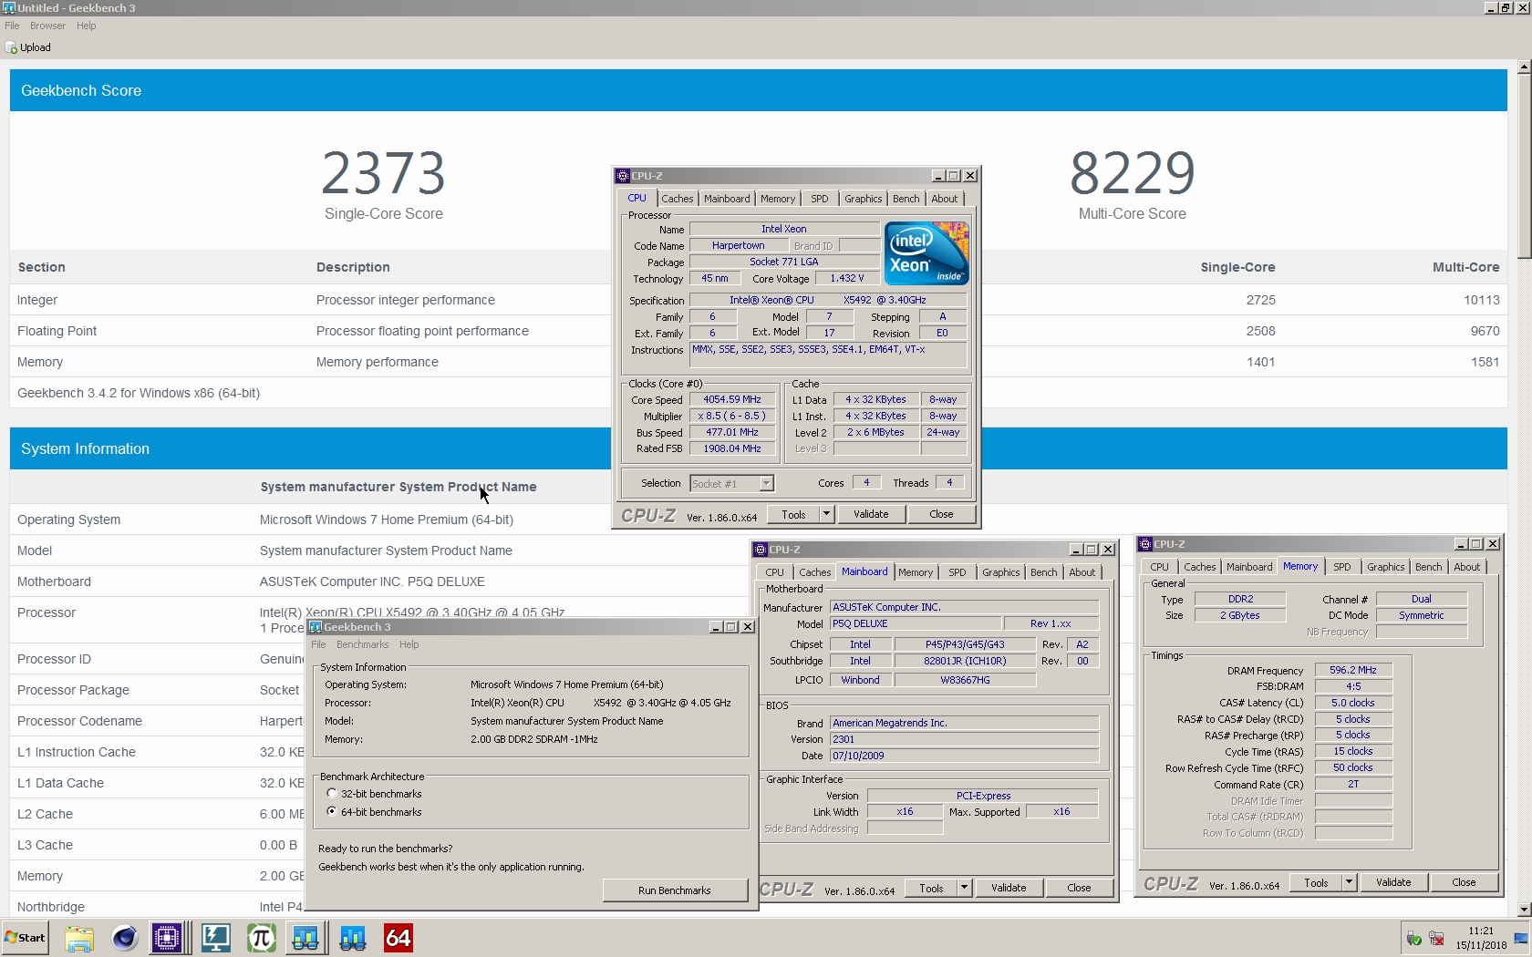The width and height of the screenshot is (1532, 957).
Task: Click the Intel Xeon inside logo
Action: pos(926,253)
